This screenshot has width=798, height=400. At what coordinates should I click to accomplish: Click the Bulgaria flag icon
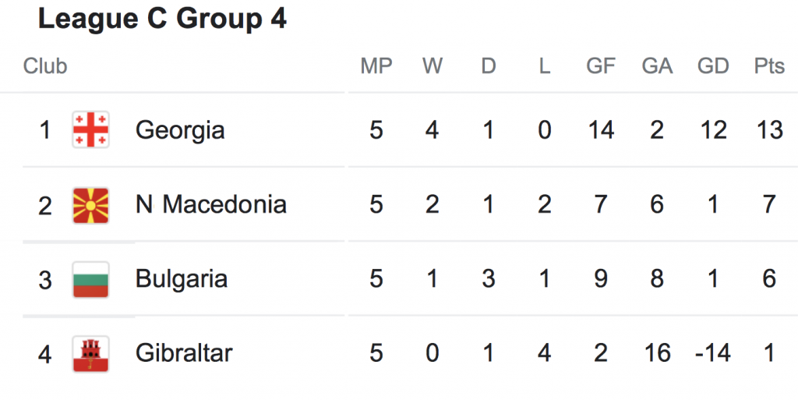click(x=90, y=279)
